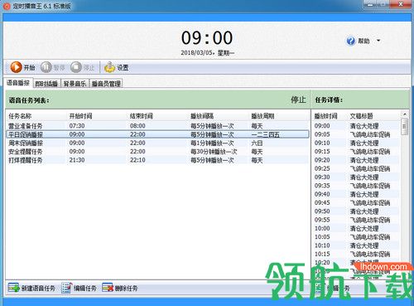This screenshot has height=306, width=414.
Task: Click the 每30分钟播放一次 interval cell
Action: [x=214, y=152]
